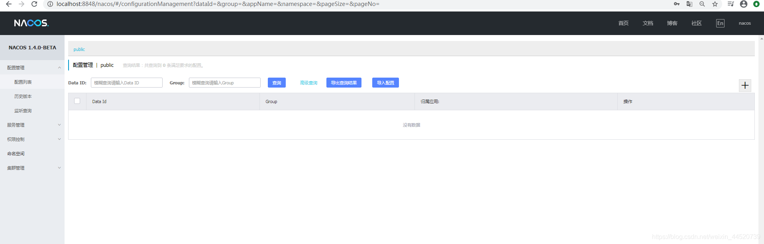Click the 导出查询结果 button
Screen dimensions: 764x244
coord(344,83)
